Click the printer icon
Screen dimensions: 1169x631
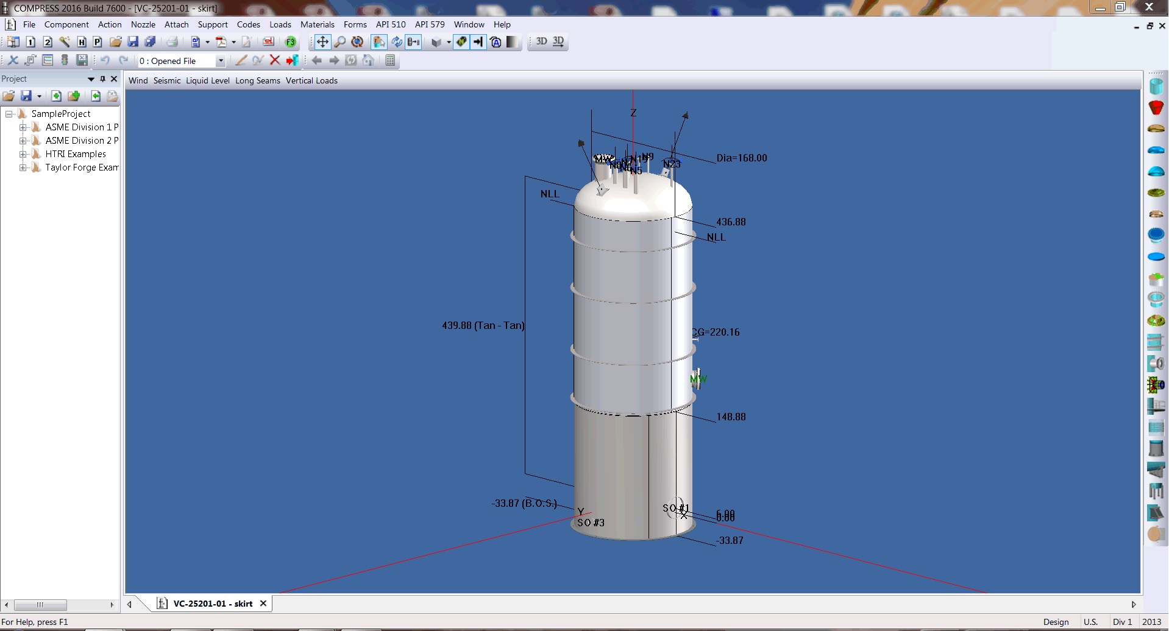[x=172, y=42]
